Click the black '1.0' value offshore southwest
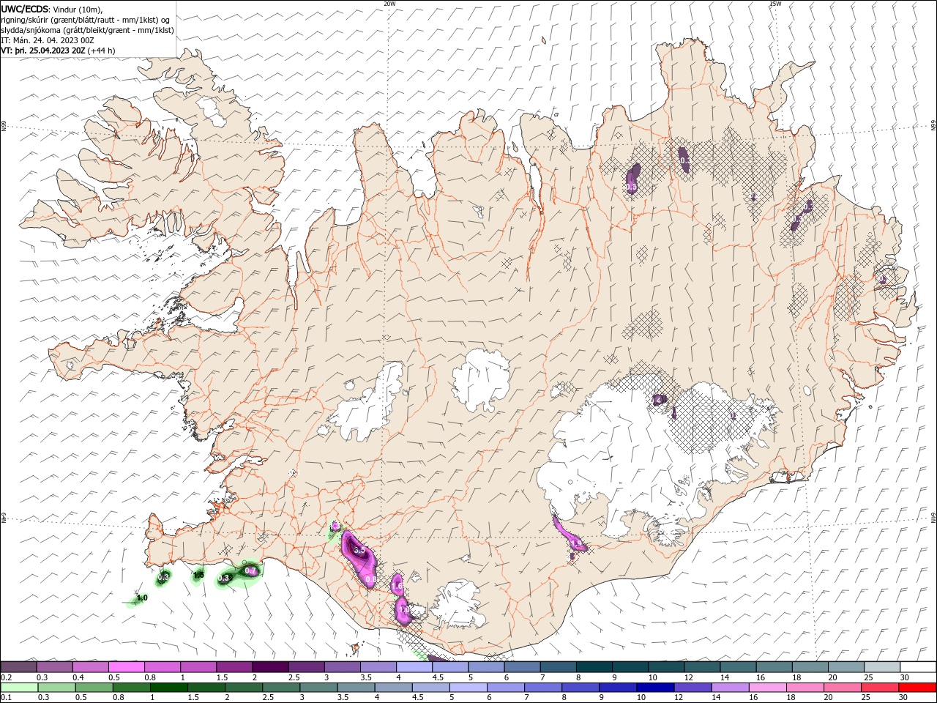937x703 pixels. [x=142, y=598]
